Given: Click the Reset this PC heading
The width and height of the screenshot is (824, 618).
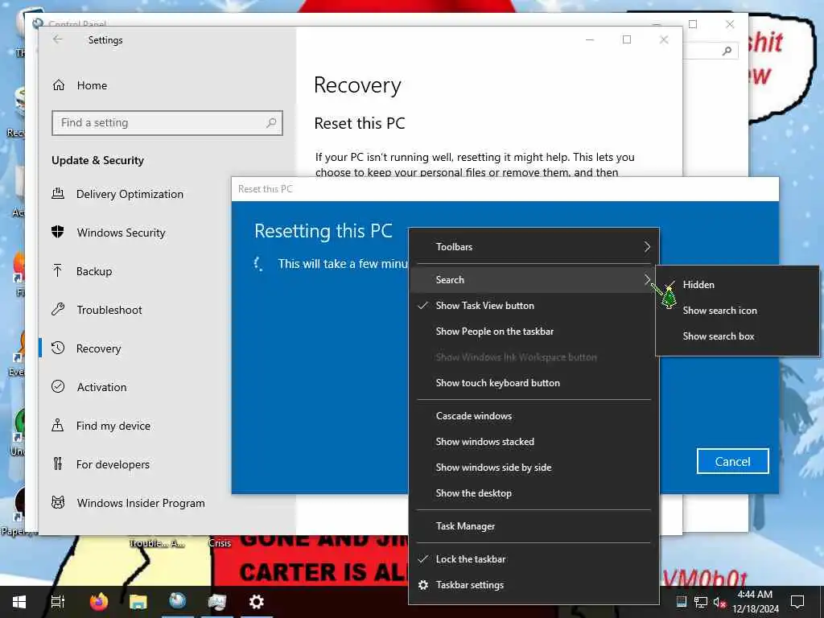Looking at the screenshot, I should 360,123.
